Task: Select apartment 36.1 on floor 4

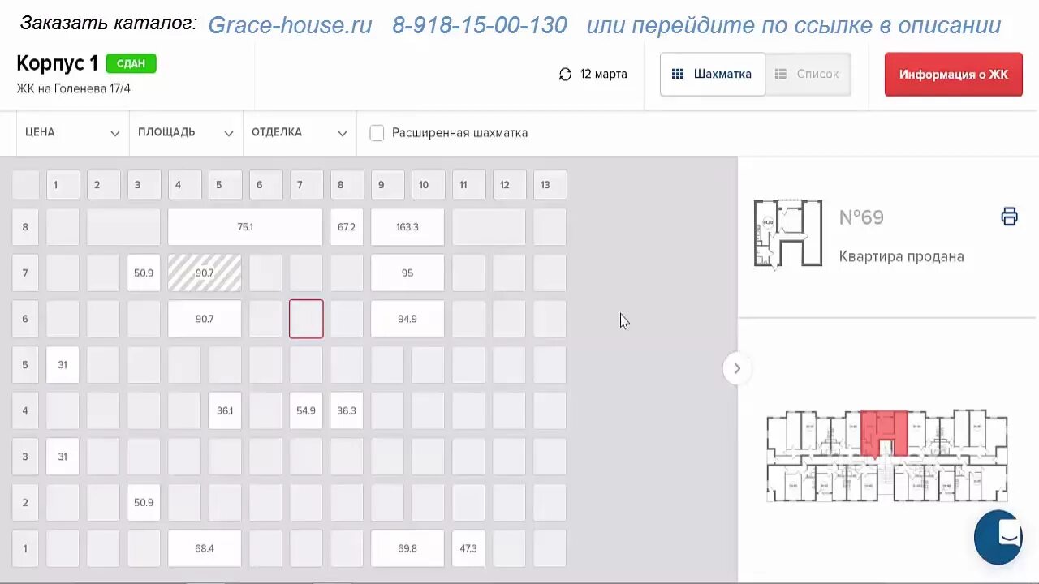Action: pyautogui.click(x=225, y=410)
